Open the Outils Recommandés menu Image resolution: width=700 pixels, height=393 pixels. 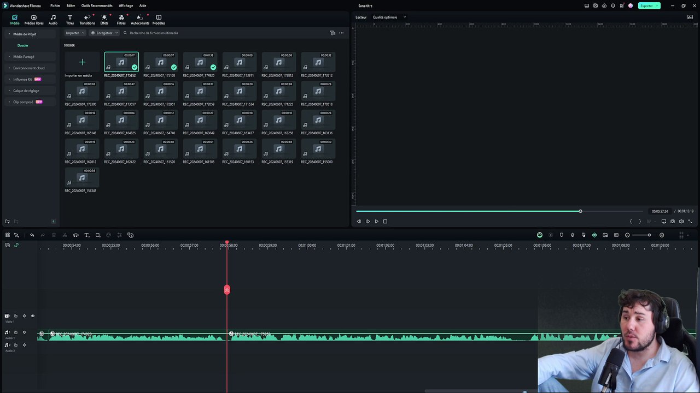click(x=97, y=5)
